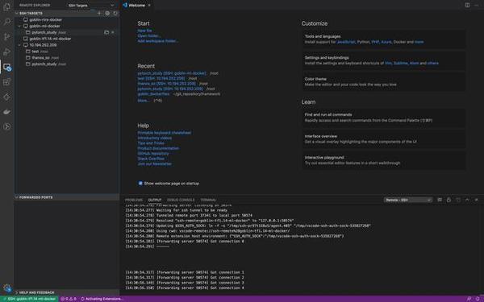
Task: Open the Interactive playground card
Action: 384,160
